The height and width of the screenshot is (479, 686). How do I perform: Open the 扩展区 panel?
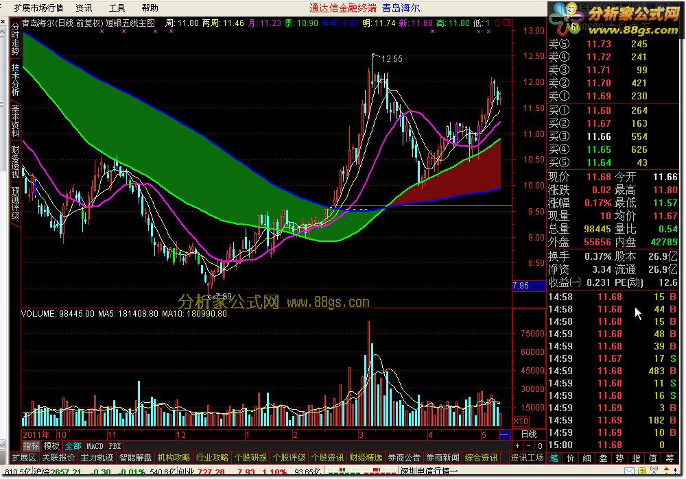[24, 458]
